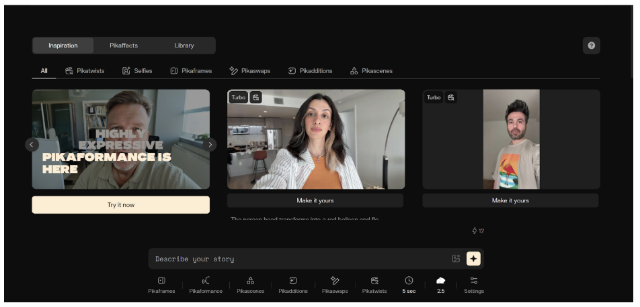Choose Pikascenes tool in the bottom toolbar
Screen dimensions: 640x307
tap(250, 284)
